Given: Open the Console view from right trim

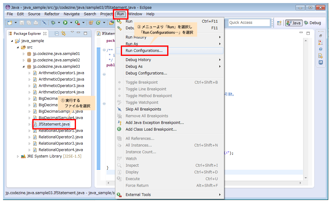Looking at the screenshot, I should click(321, 62).
